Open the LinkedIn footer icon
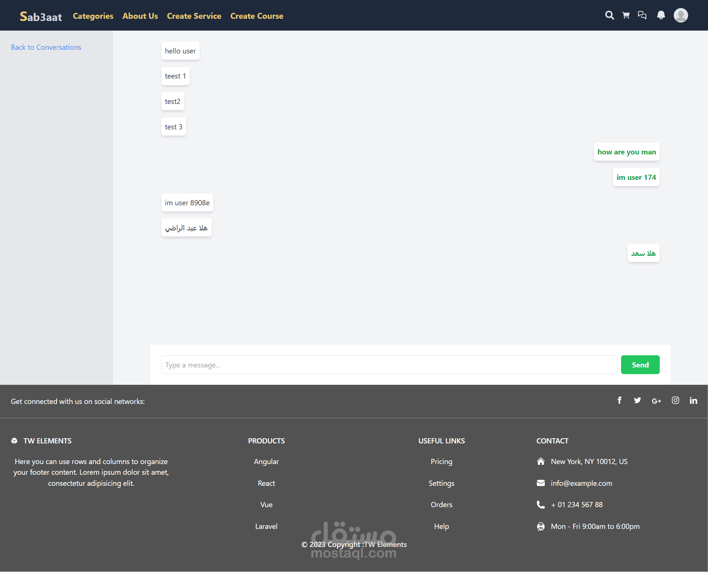 (x=693, y=401)
